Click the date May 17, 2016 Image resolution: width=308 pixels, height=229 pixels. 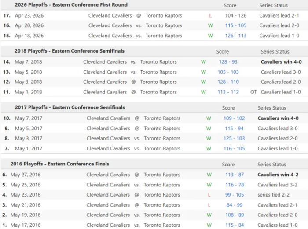click(26, 225)
